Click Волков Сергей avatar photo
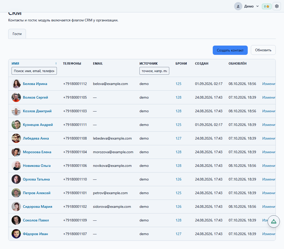 tap(16, 97)
